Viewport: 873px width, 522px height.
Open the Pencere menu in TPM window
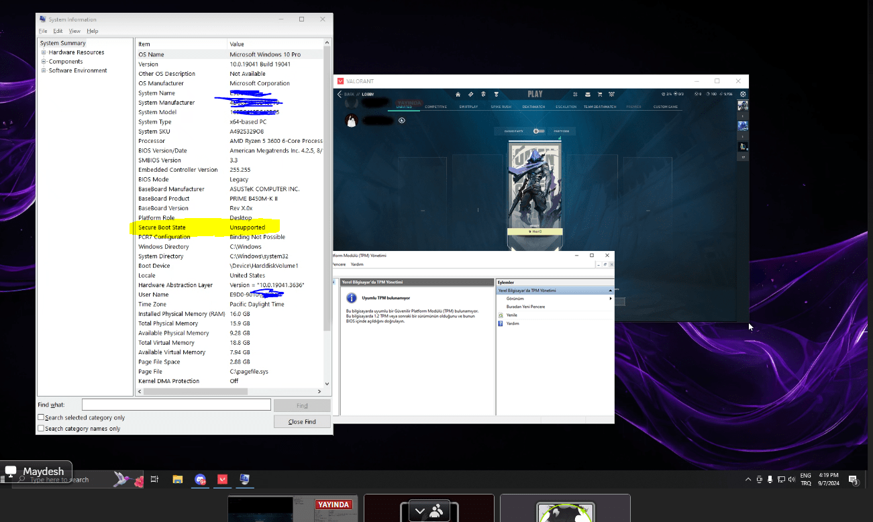click(x=339, y=264)
